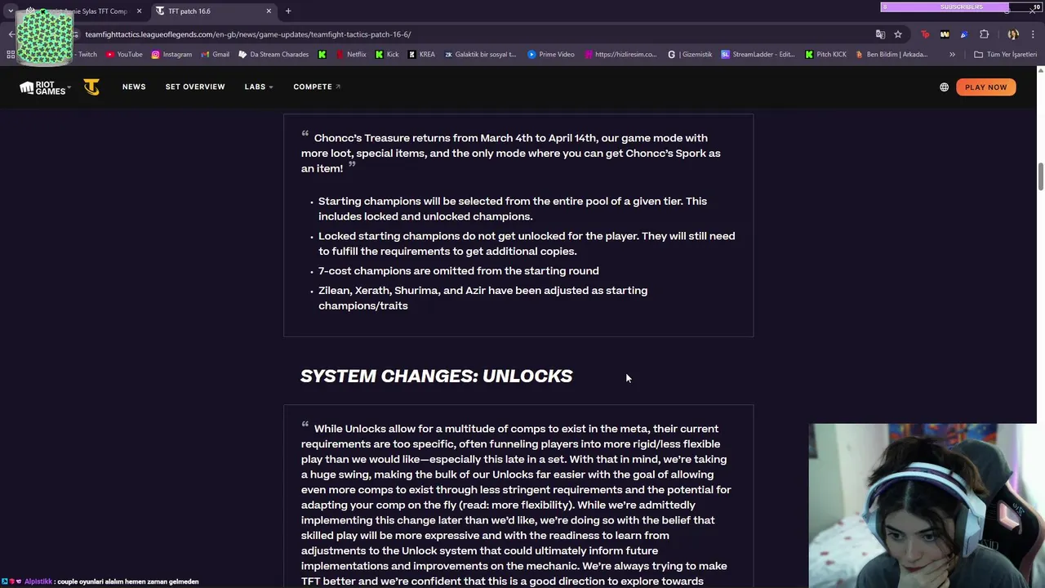Open the Galaktik bir sosyal bookmark

481,55
